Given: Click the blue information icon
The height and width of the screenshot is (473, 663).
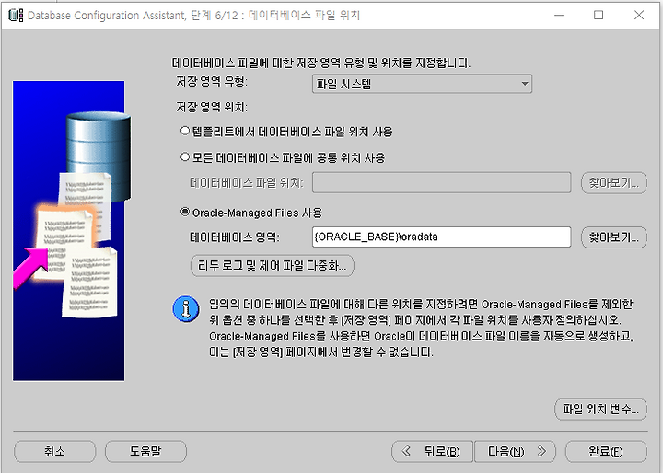Looking at the screenshot, I should click(186, 308).
